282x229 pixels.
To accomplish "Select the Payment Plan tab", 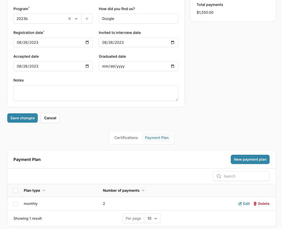I will (157, 137).
